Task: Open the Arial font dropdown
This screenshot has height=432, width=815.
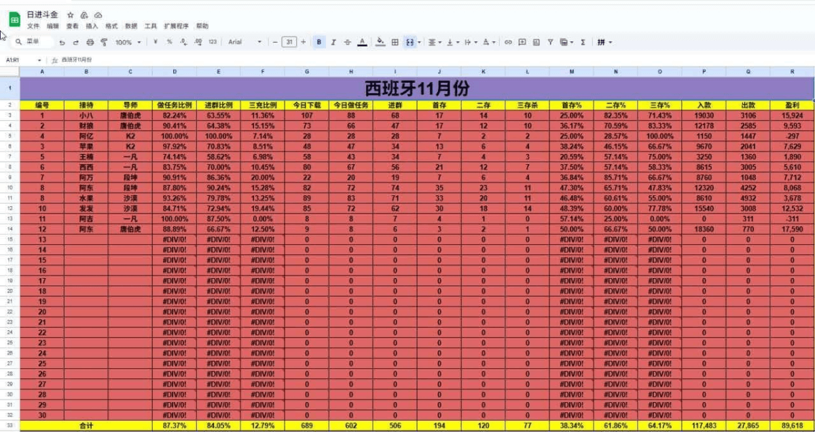Action: click(x=244, y=42)
